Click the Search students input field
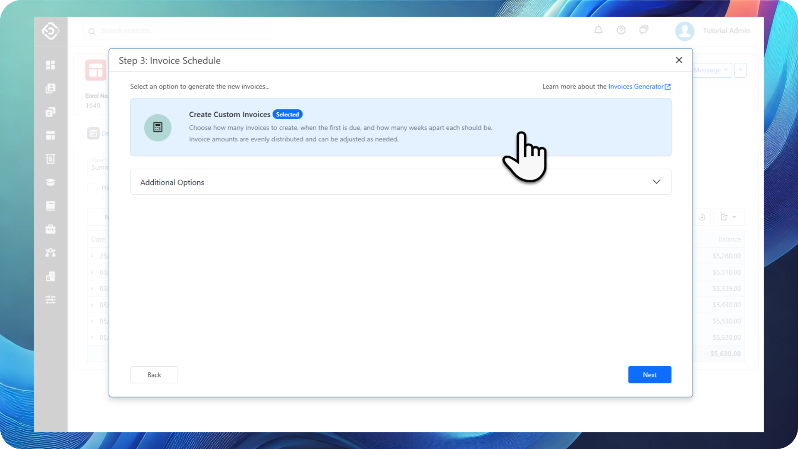Image resolution: width=798 pixels, height=449 pixels. 179,31
